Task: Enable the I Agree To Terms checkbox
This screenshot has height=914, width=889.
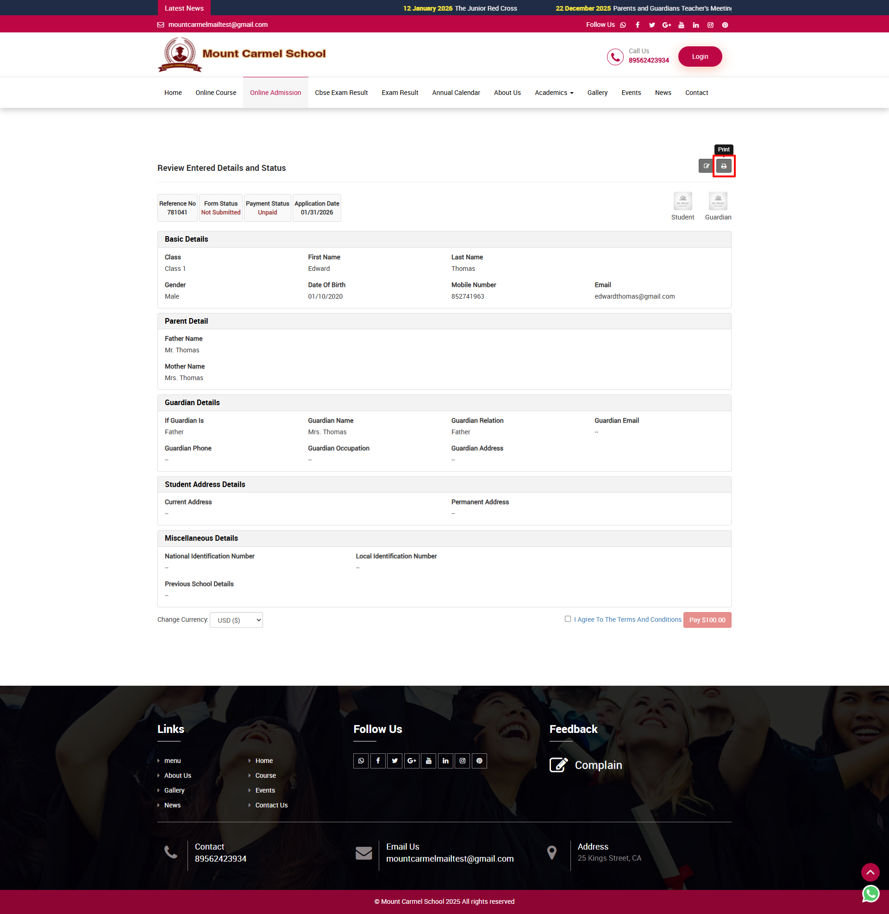Action: (568, 619)
